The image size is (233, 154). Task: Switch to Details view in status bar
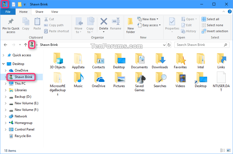coord(223,150)
